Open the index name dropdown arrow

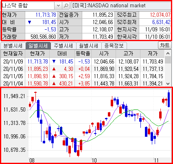coord(58,6)
